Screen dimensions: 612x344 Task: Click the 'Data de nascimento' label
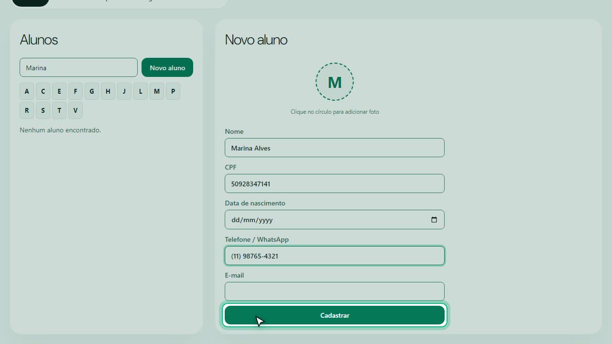pyautogui.click(x=255, y=203)
